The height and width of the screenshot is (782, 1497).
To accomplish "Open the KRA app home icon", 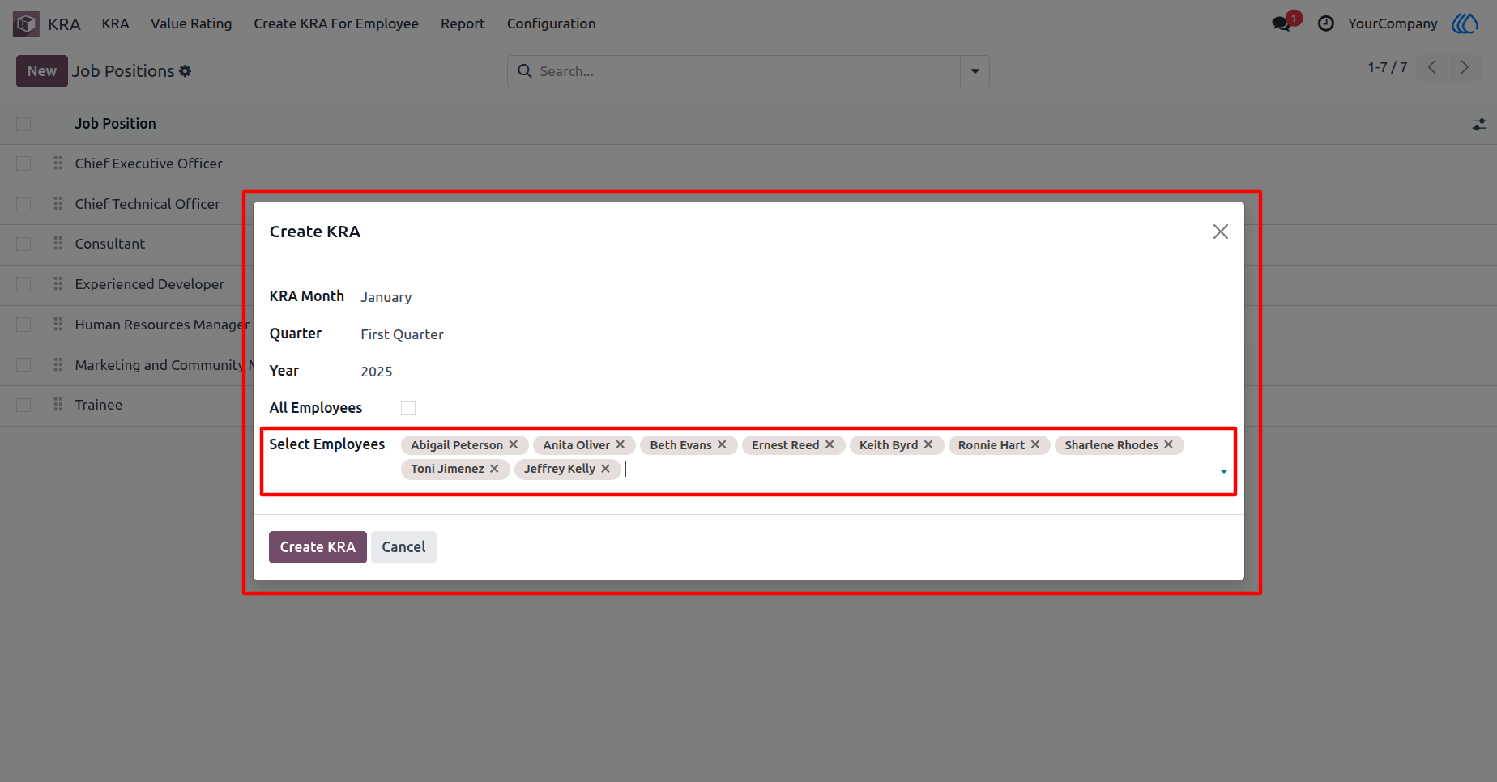I will [26, 23].
